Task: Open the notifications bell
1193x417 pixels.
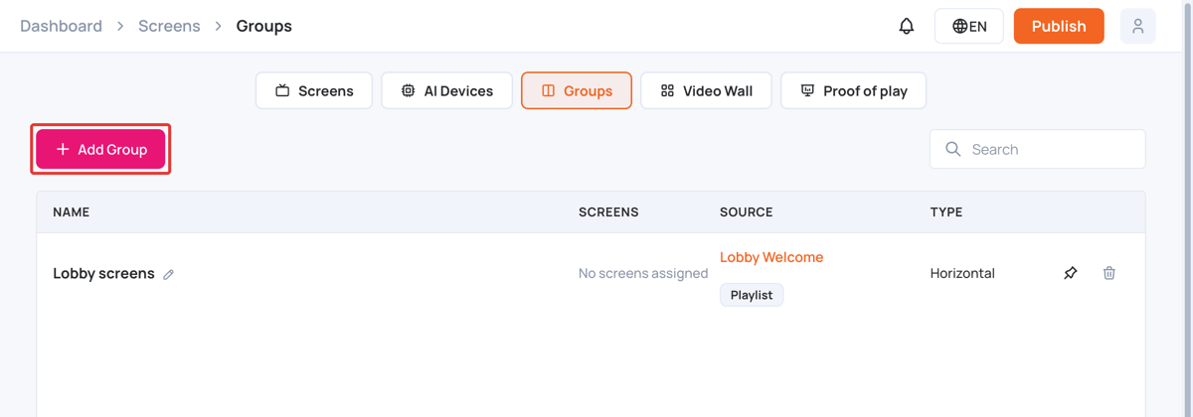Action: [907, 26]
